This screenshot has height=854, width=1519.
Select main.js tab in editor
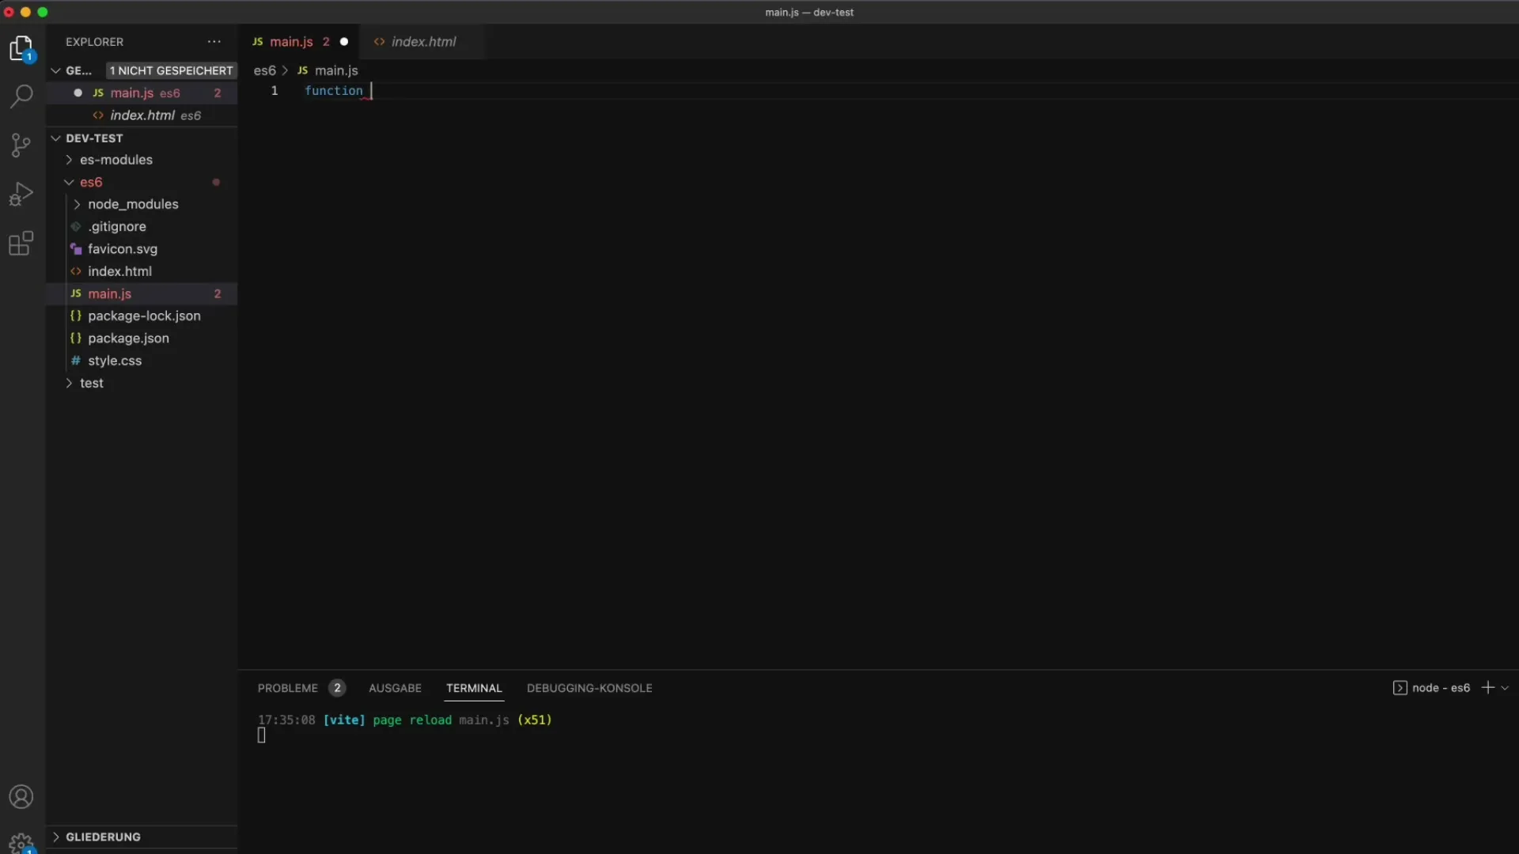pos(291,40)
